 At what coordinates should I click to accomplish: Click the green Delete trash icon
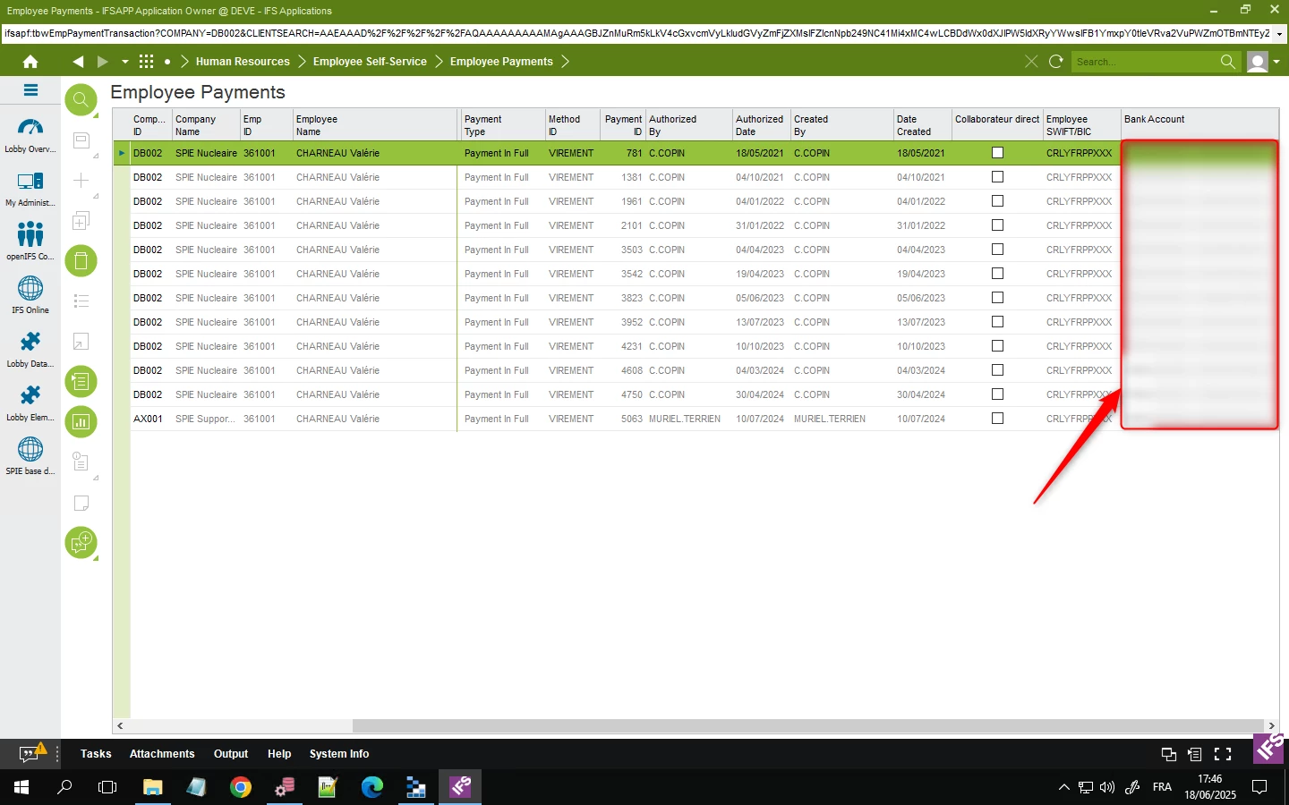coord(81,260)
